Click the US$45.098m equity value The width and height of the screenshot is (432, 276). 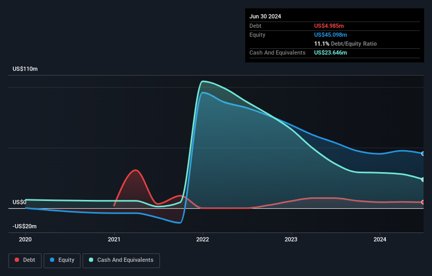click(330, 35)
